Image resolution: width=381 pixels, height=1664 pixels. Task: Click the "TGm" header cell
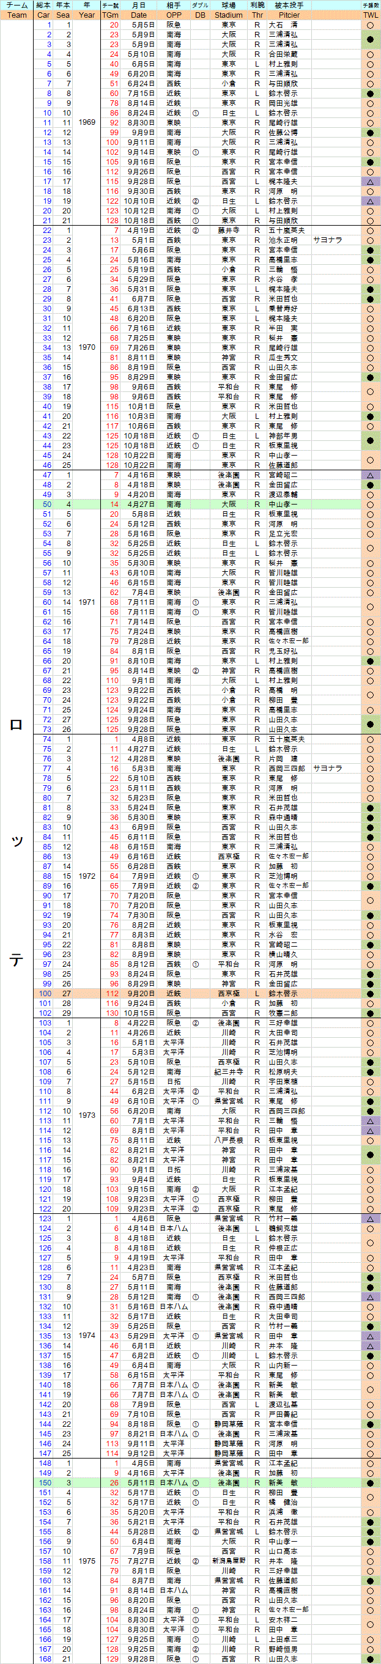111,15
